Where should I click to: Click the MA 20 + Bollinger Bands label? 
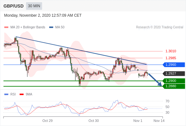tap(28, 27)
